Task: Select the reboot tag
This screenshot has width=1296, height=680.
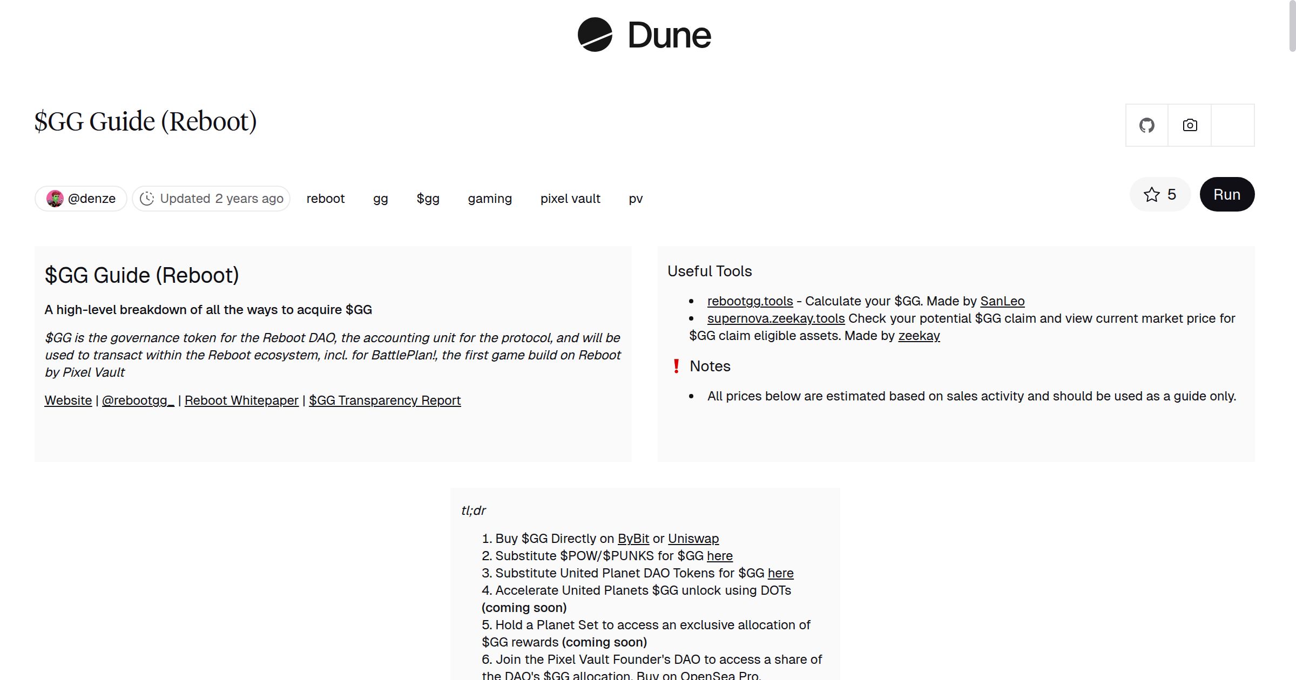Action: tap(325, 199)
